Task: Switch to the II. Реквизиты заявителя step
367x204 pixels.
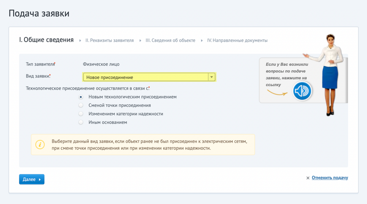Action: coord(109,40)
